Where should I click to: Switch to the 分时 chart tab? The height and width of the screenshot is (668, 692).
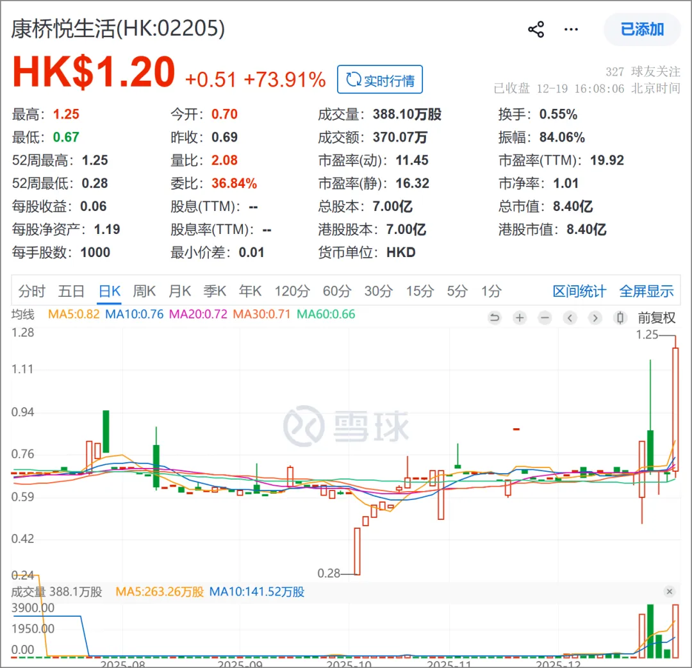click(x=32, y=291)
